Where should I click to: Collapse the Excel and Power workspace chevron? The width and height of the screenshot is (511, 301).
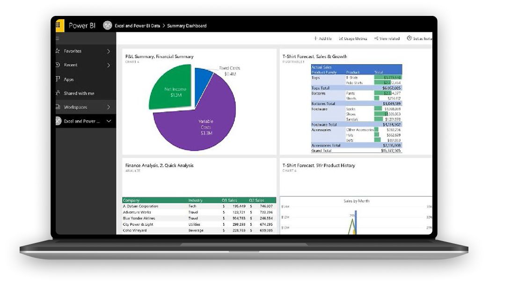click(109, 121)
